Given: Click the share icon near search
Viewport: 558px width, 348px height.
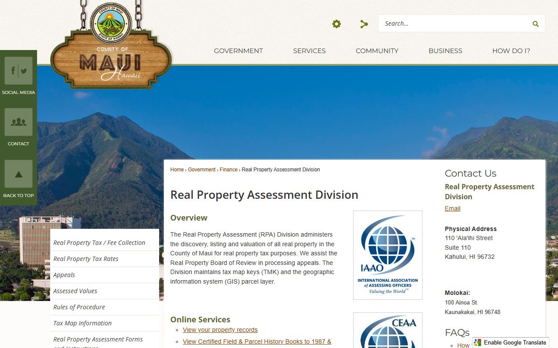Looking at the screenshot, I should point(364,24).
